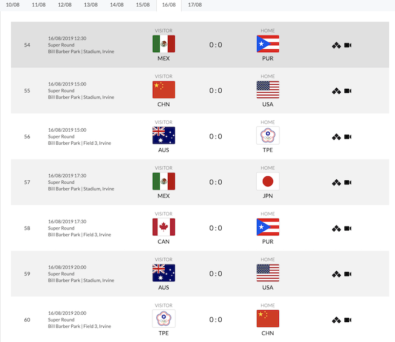
Task: Click video camera icon for AUS vs USA
Action: [348, 274]
